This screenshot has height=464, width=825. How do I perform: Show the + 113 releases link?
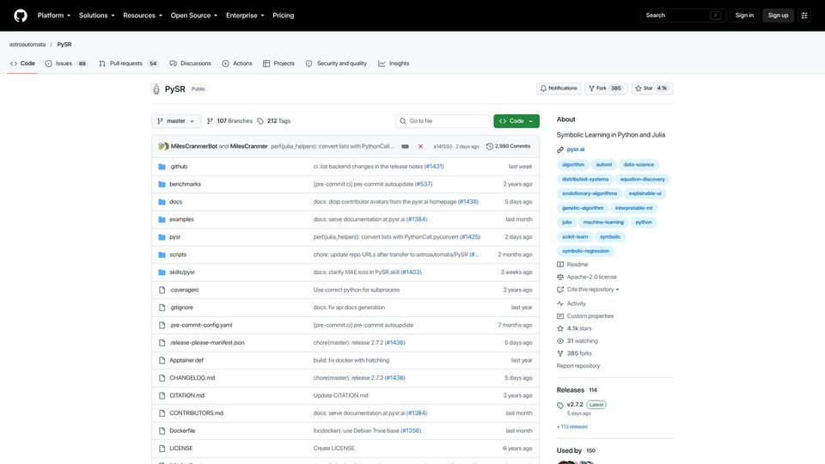pos(572,427)
